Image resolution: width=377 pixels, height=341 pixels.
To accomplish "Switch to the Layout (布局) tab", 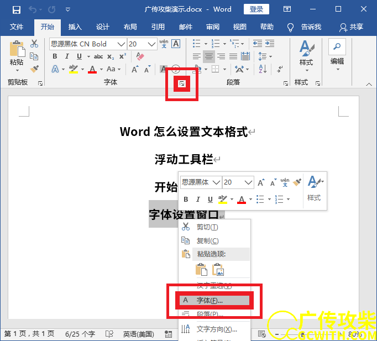I will 130,27.
